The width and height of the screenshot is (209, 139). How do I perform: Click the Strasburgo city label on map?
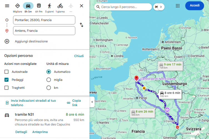tap(184, 102)
